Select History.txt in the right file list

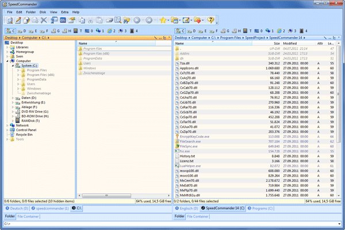pyautogui.click(x=187, y=156)
